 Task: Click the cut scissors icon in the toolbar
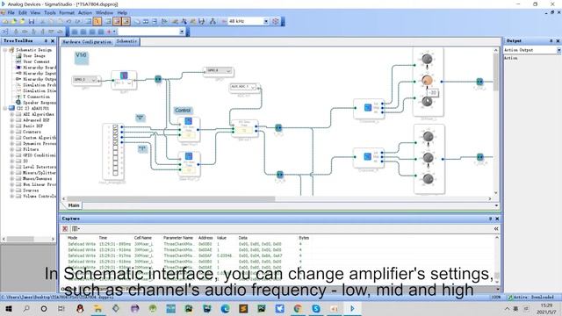[x=43, y=21]
